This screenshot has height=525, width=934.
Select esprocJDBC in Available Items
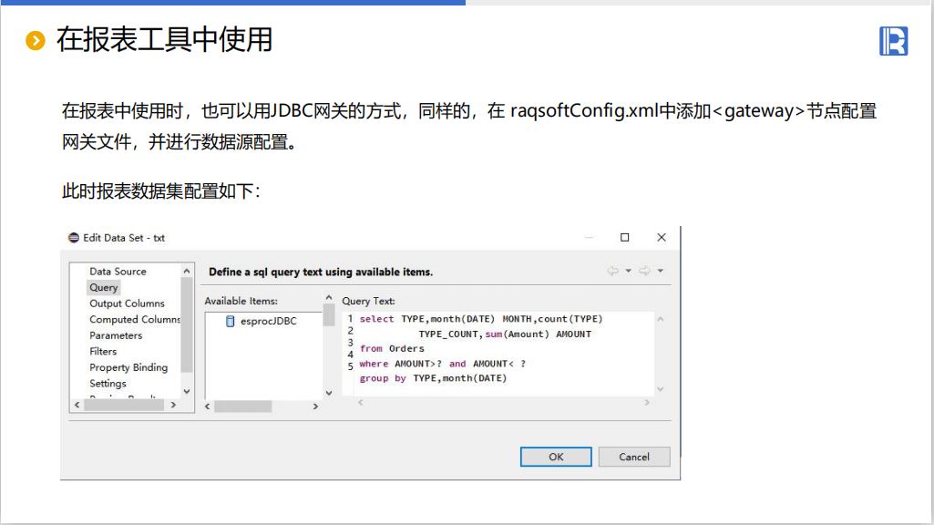pos(269,321)
